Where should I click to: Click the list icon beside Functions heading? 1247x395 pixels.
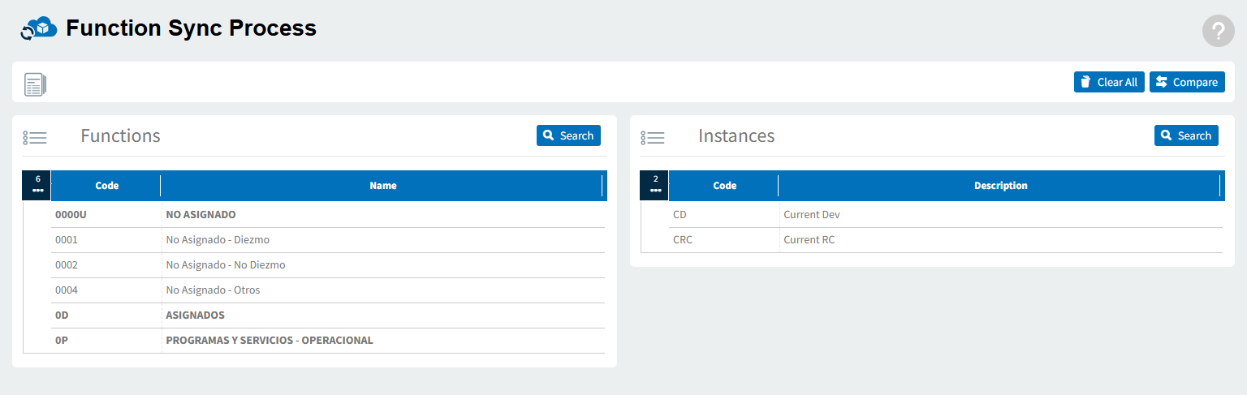[x=35, y=138]
